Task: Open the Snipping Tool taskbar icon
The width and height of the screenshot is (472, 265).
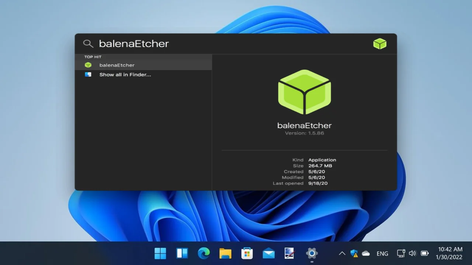Action: click(x=290, y=253)
